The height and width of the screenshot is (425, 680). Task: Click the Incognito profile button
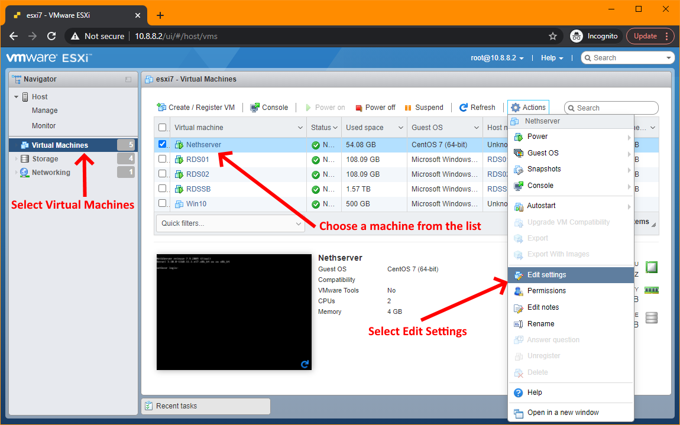point(596,36)
